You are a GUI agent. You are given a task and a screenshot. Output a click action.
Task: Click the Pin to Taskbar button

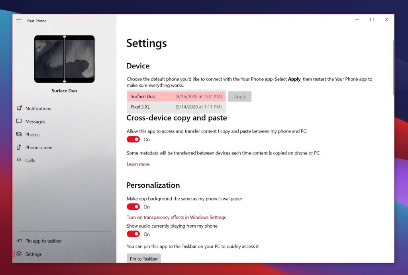(x=143, y=258)
